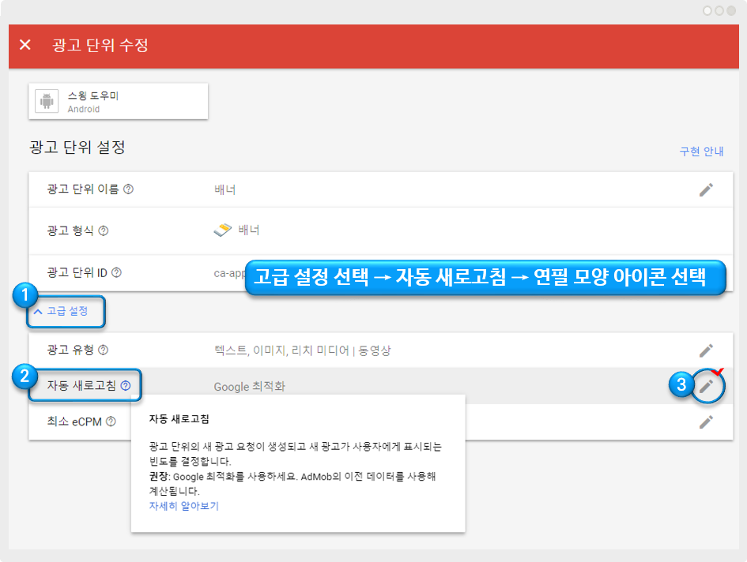Open the 구현 안내 link

[701, 152]
